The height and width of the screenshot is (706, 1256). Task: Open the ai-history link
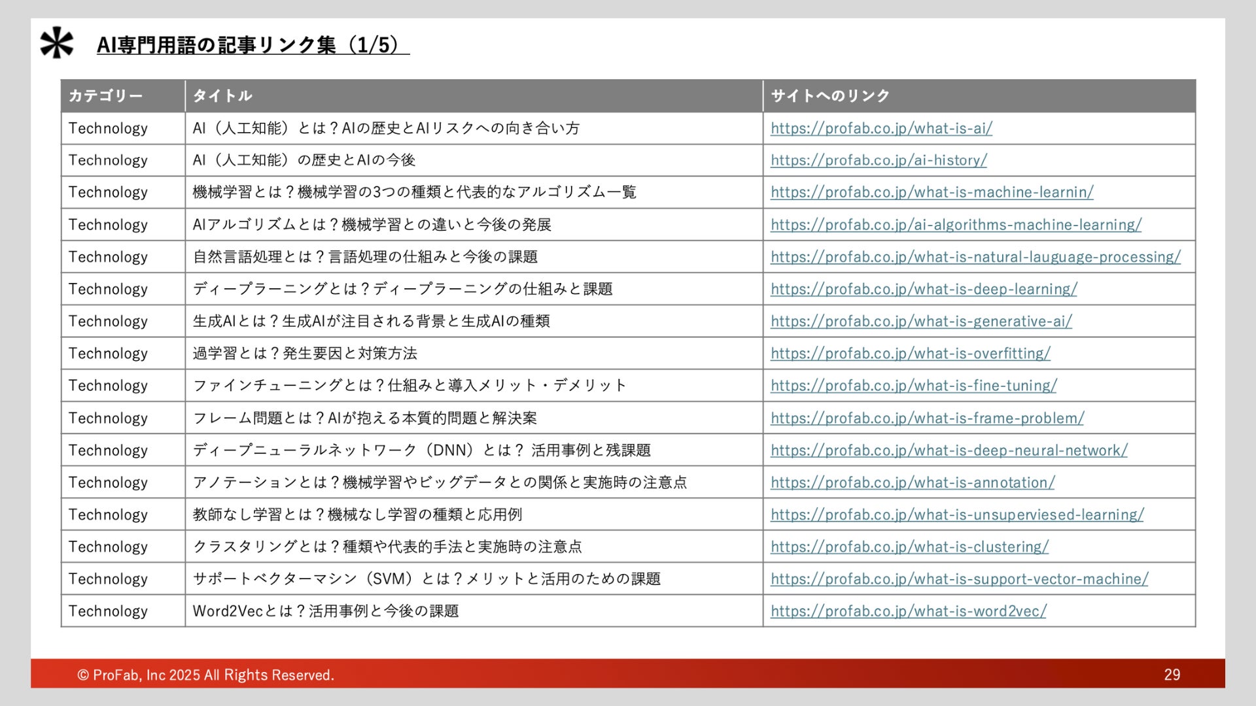click(878, 160)
